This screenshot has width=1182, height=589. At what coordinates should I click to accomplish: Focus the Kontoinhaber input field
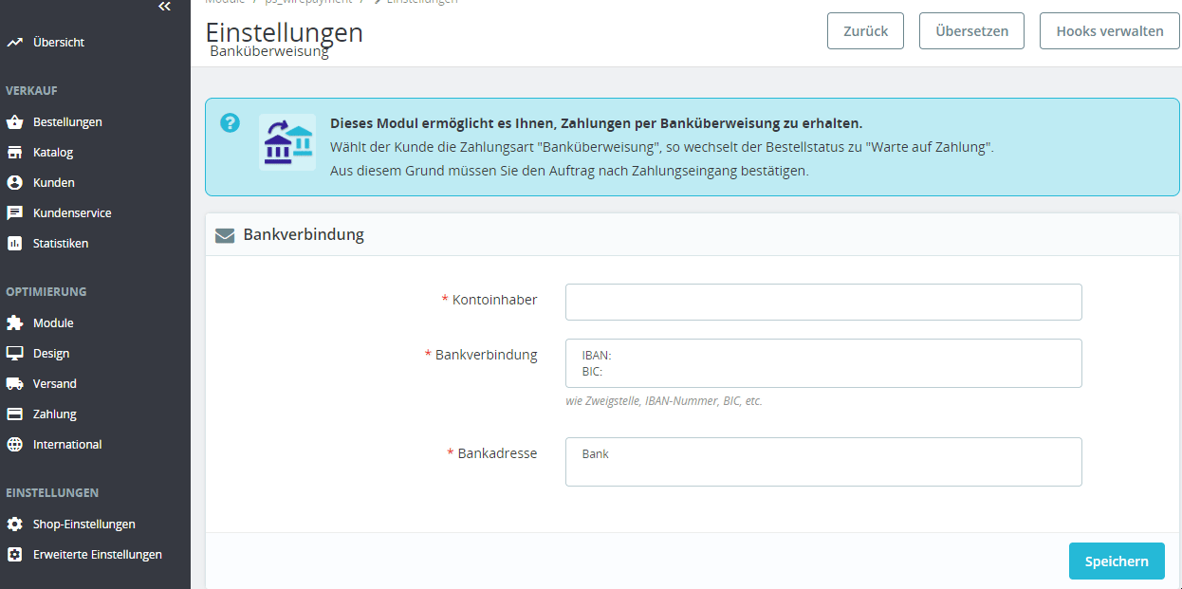tap(823, 302)
